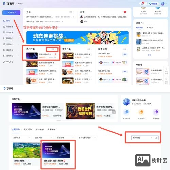Expand the 数据中心 sidebar chevron
The height and width of the screenshot is (170, 170).
coord(19,38)
